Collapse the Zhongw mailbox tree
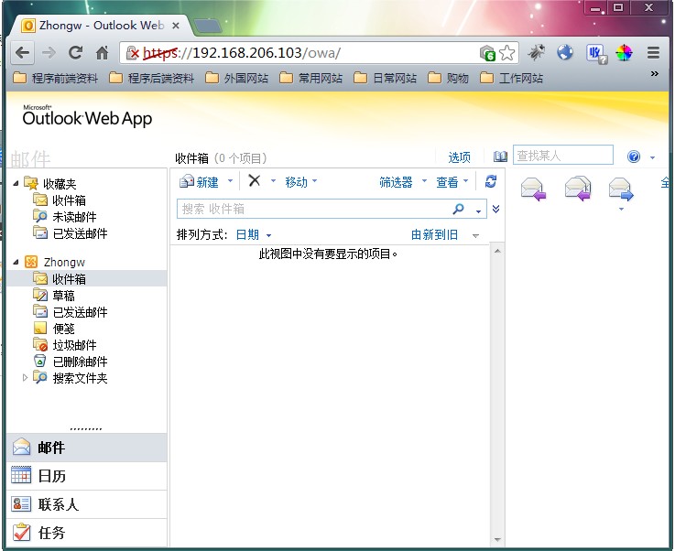The height and width of the screenshot is (551, 675). coord(16,262)
